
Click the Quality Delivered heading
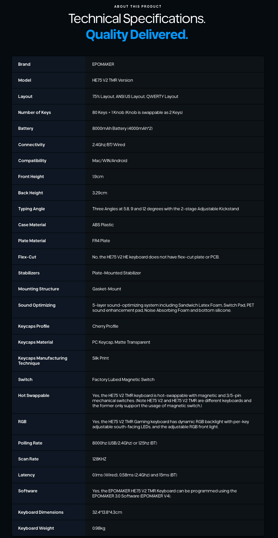[137, 34]
